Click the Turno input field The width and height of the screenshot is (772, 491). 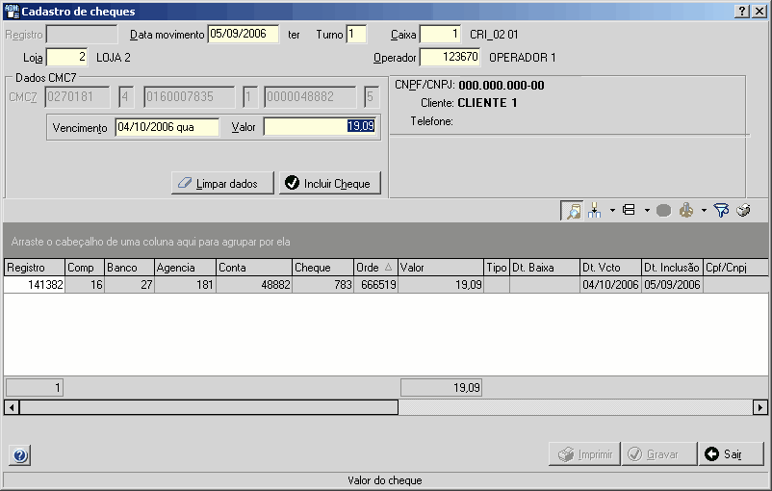356,34
